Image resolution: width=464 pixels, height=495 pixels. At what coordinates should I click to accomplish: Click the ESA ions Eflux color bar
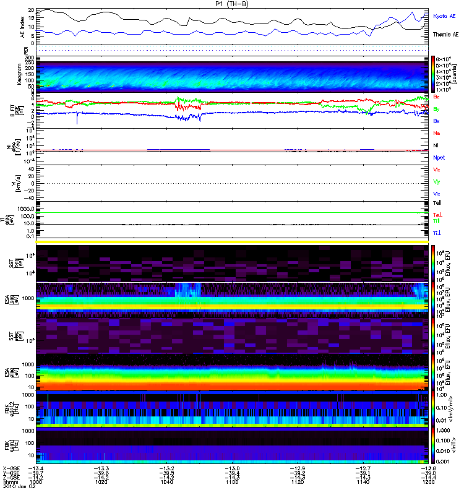point(433,300)
